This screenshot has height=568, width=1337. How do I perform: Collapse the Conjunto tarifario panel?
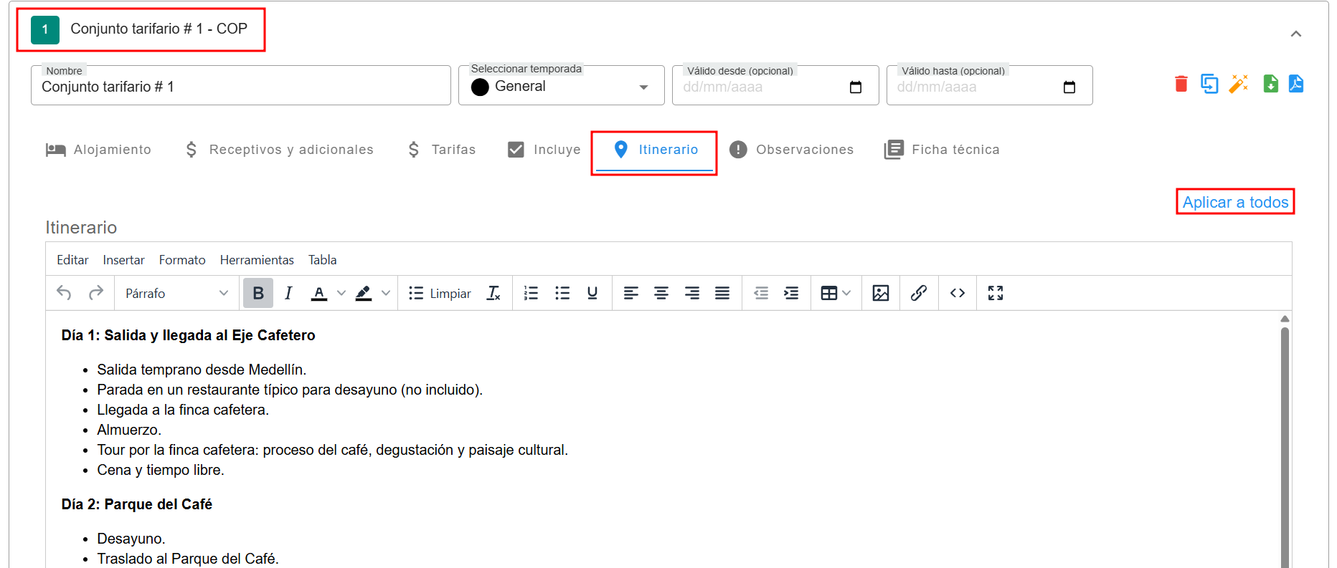[x=1295, y=34]
